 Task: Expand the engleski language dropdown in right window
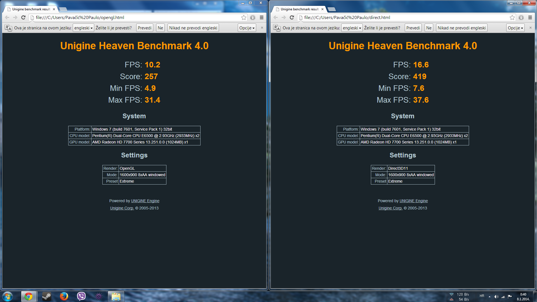(x=352, y=28)
